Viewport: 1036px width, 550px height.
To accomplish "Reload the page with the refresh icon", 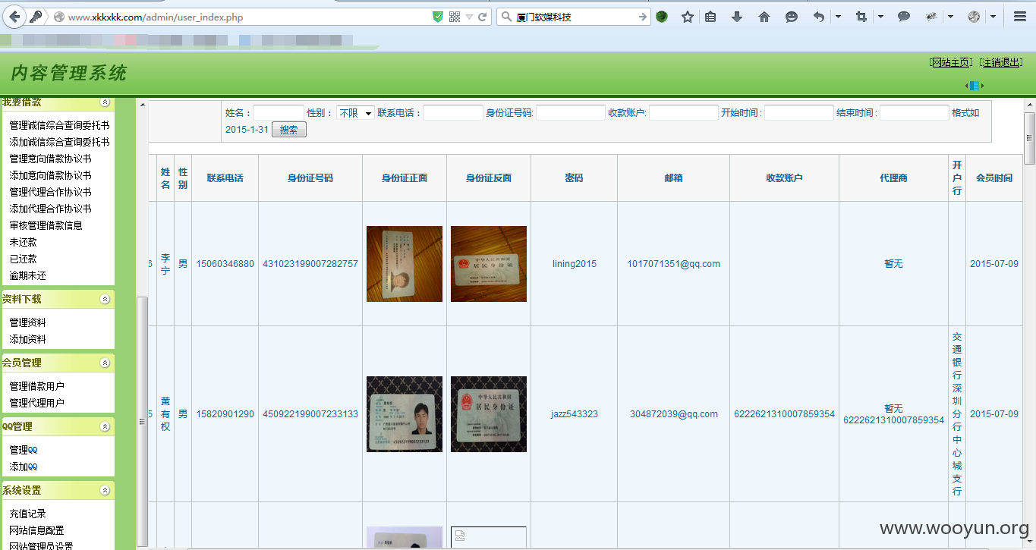I will coord(483,17).
